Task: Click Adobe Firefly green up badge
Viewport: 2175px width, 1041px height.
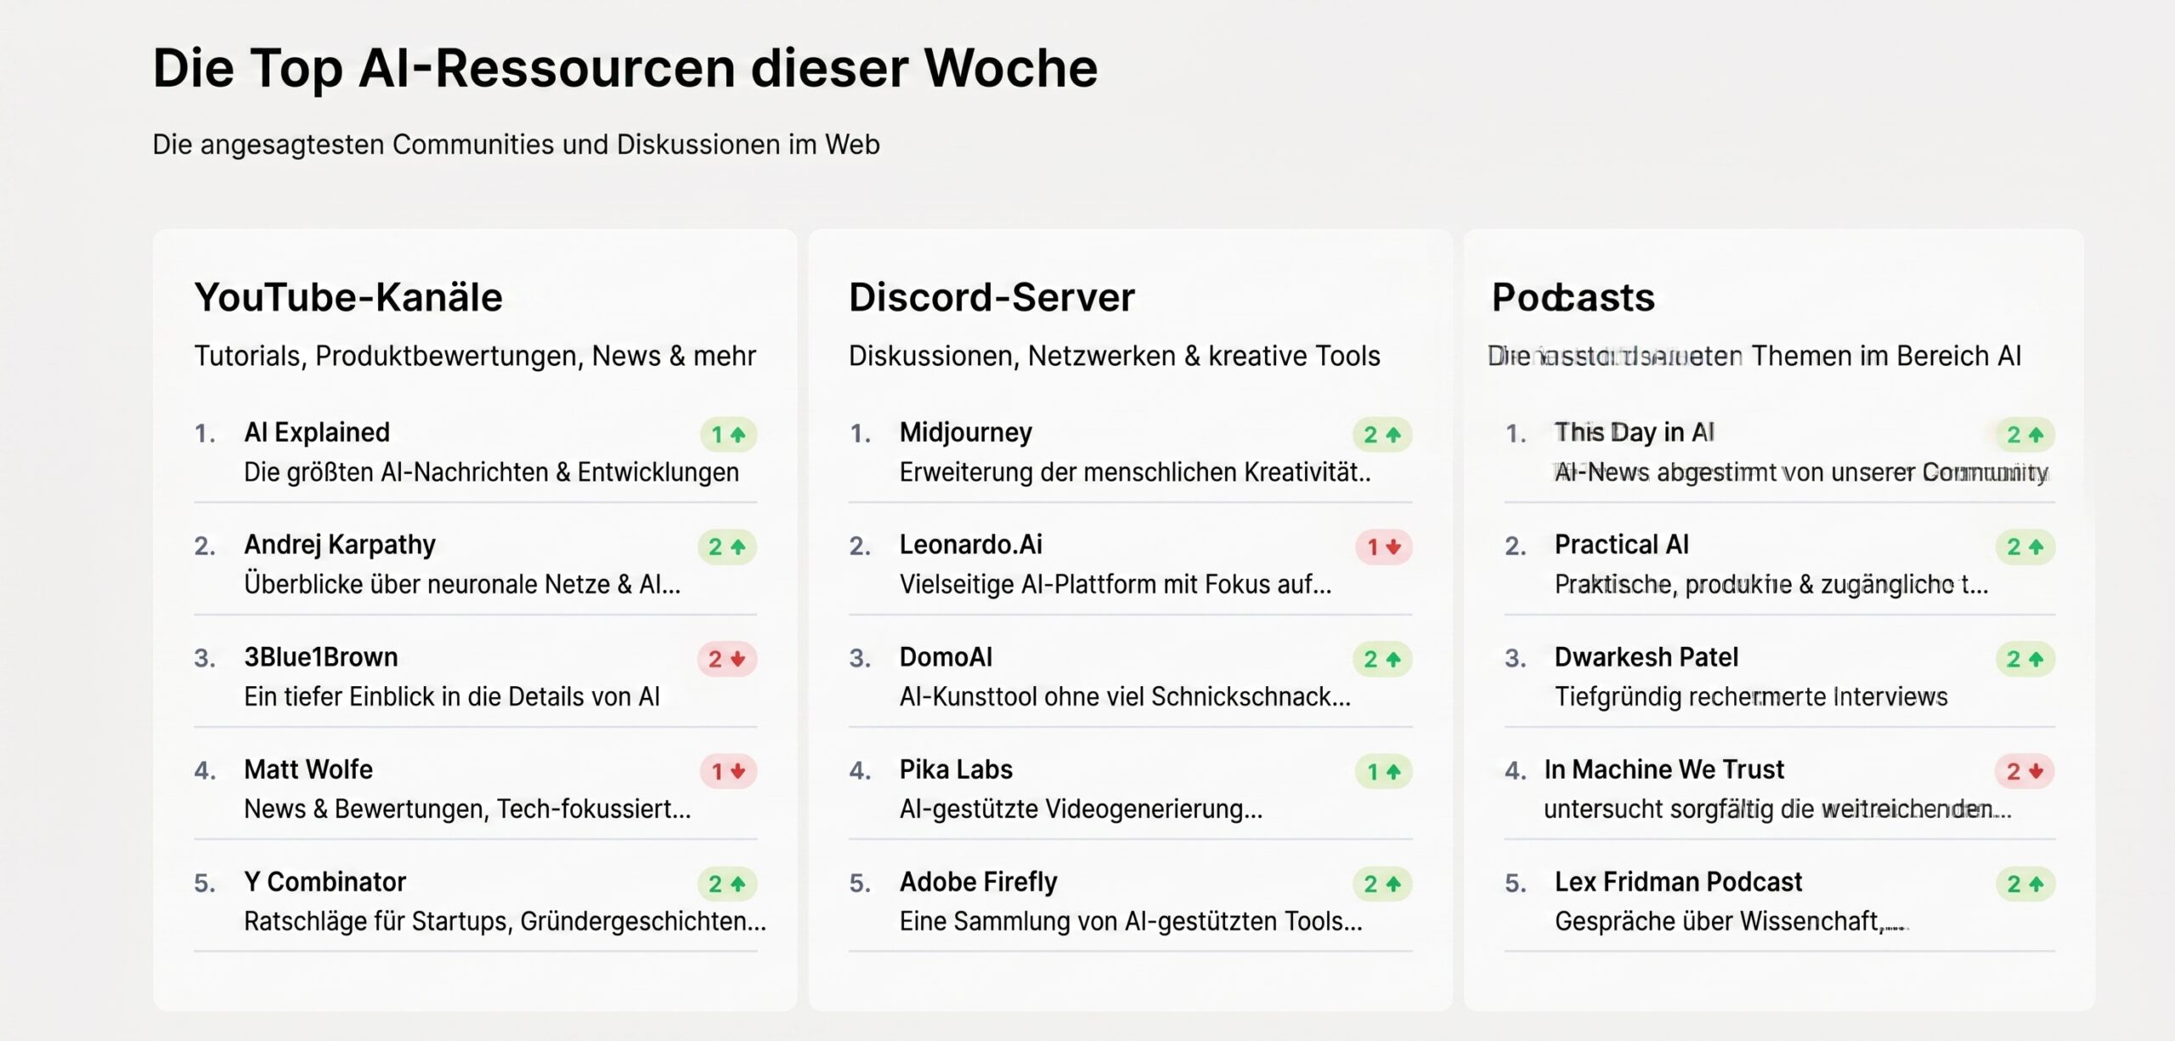Action: (1382, 884)
